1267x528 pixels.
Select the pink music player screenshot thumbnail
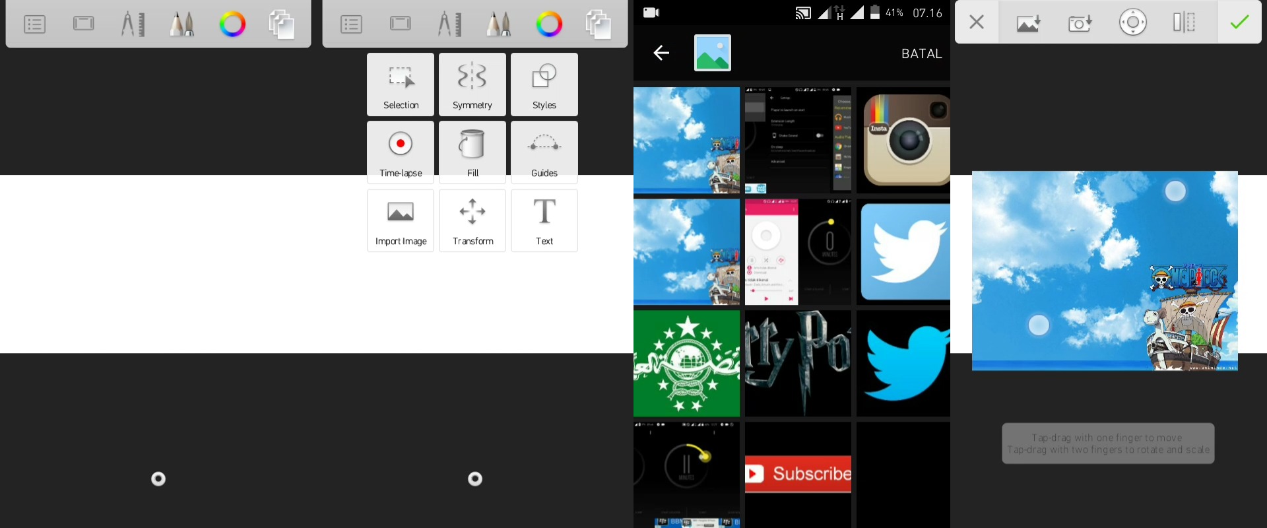coord(798,251)
